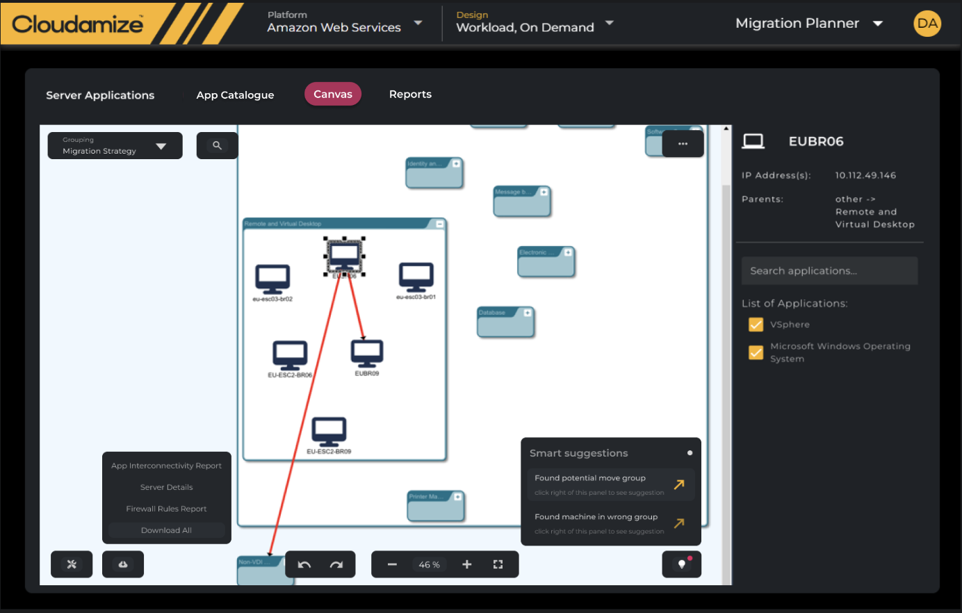The image size is (962, 613).
Task: Click the cloud download icon button
Action: click(123, 564)
